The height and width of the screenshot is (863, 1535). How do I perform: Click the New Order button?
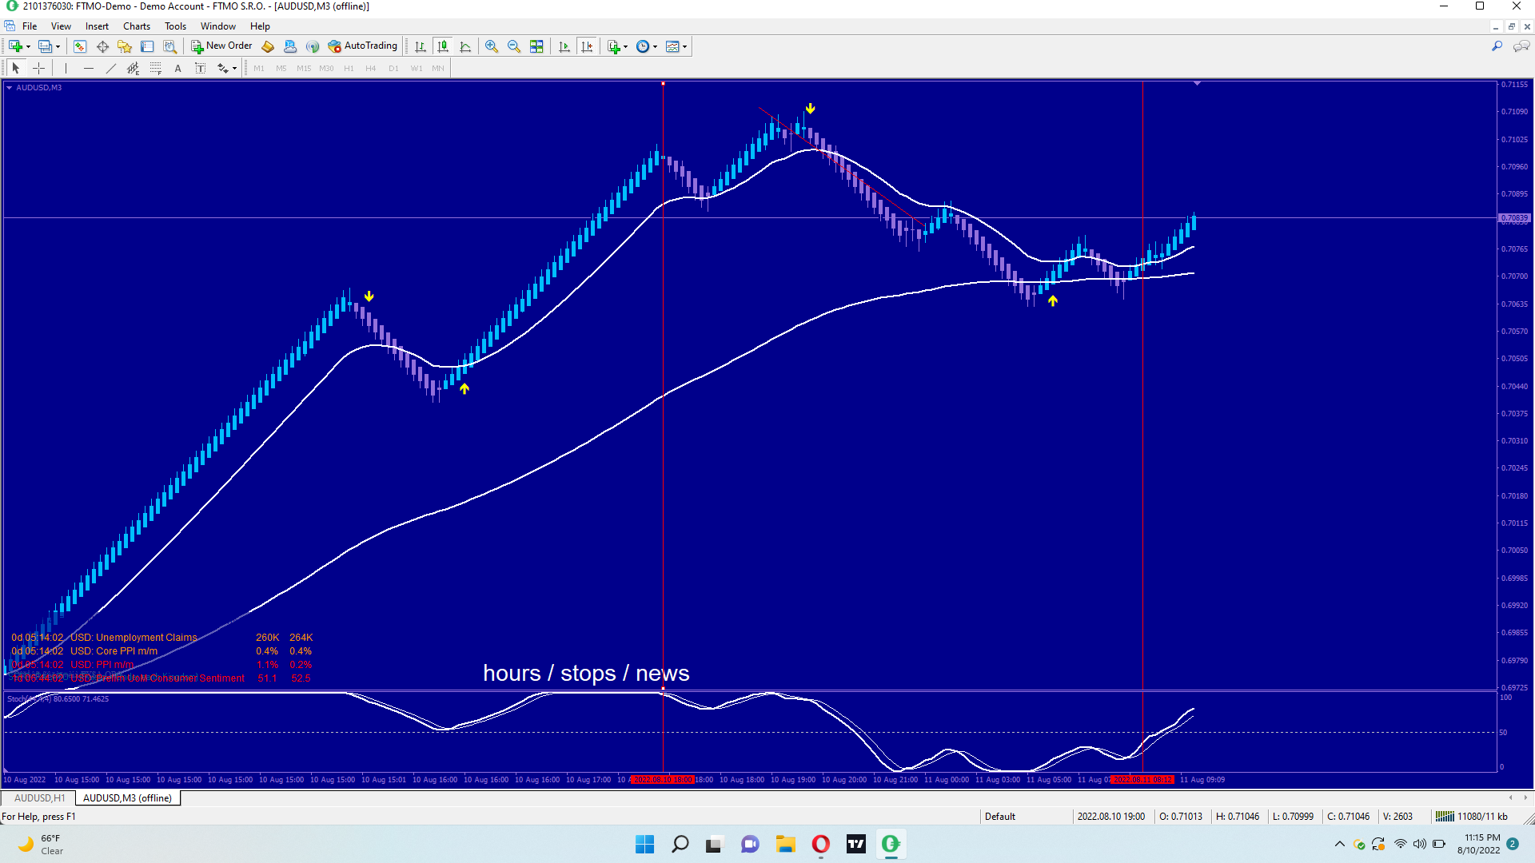pyautogui.click(x=221, y=46)
